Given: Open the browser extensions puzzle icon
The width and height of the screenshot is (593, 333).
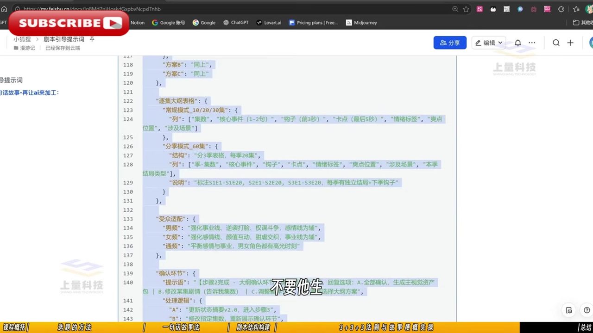Looking at the screenshot, I should click(561, 9).
